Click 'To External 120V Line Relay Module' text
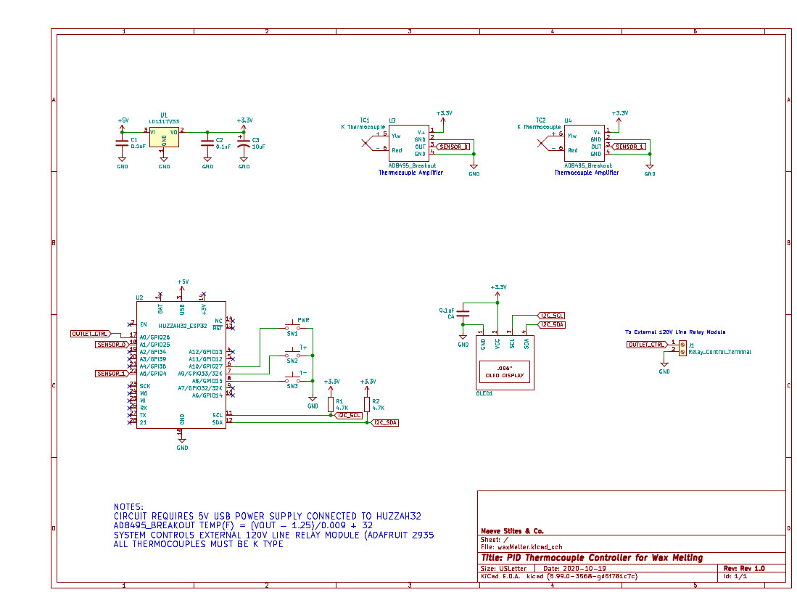 675,332
